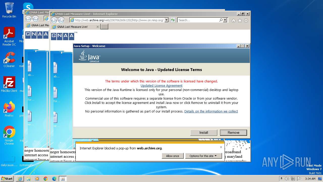Screen dimensions: 323x182
Task: Open Chrome from taskbar
Action: point(46,178)
